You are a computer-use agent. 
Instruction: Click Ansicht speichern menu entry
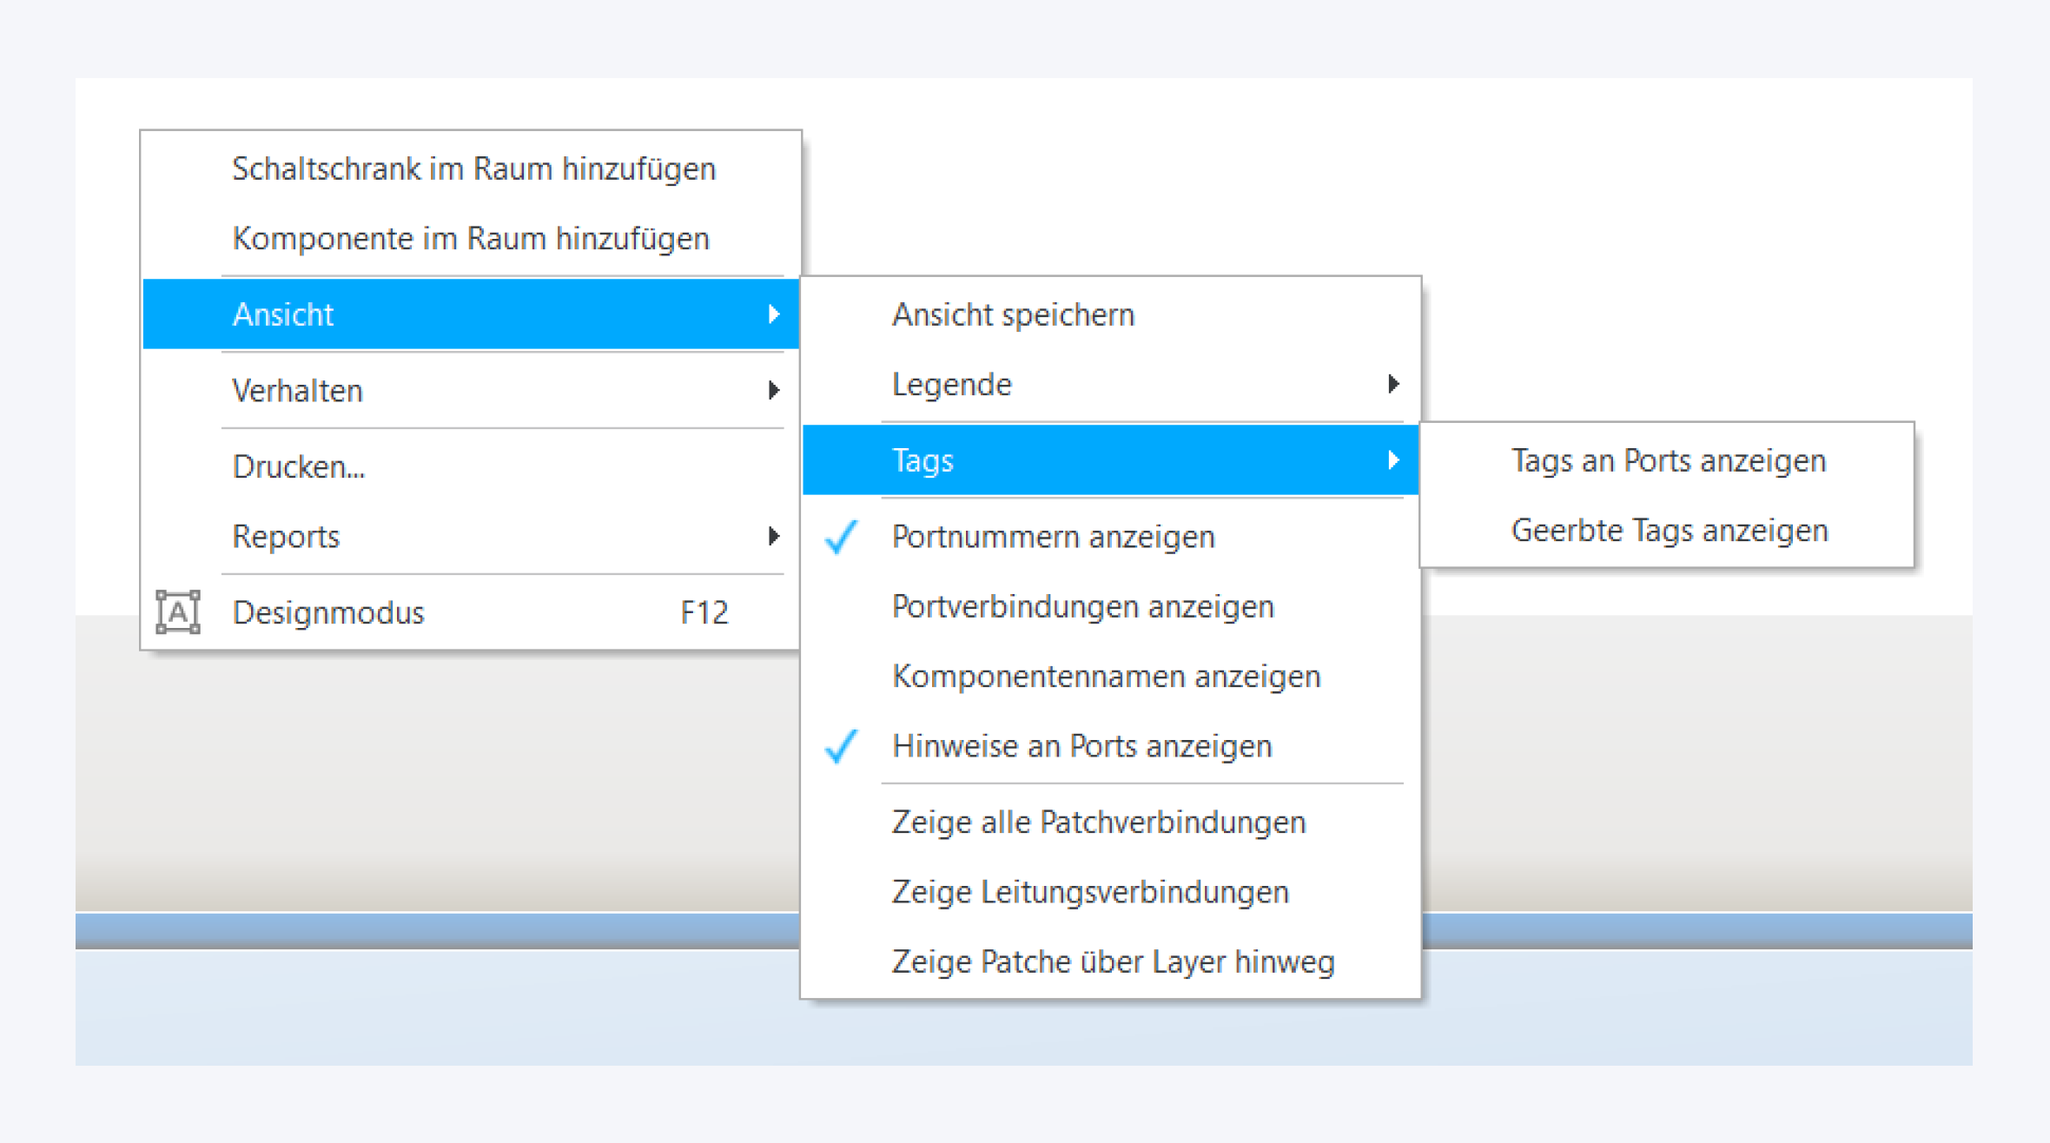pos(1013,314)
